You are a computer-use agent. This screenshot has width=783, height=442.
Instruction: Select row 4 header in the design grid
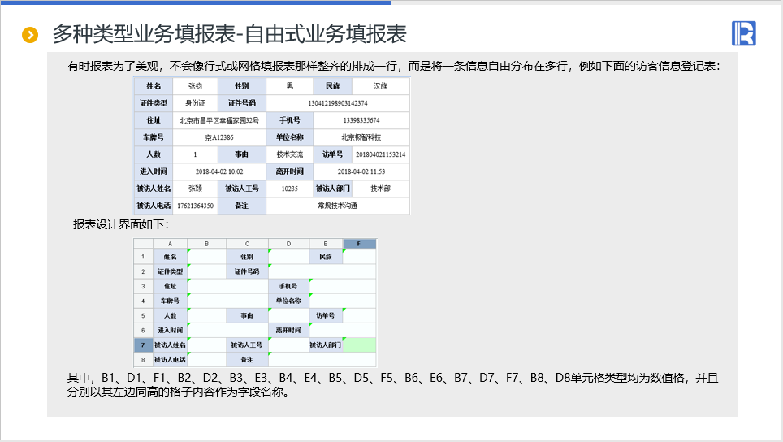(x=143, y=301)
